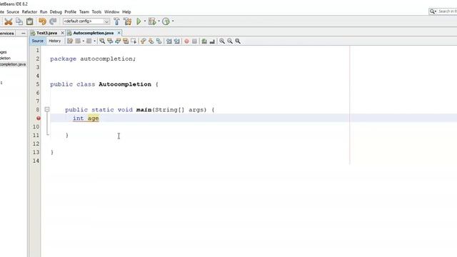Close the Autocompletion.java tab

119,33
